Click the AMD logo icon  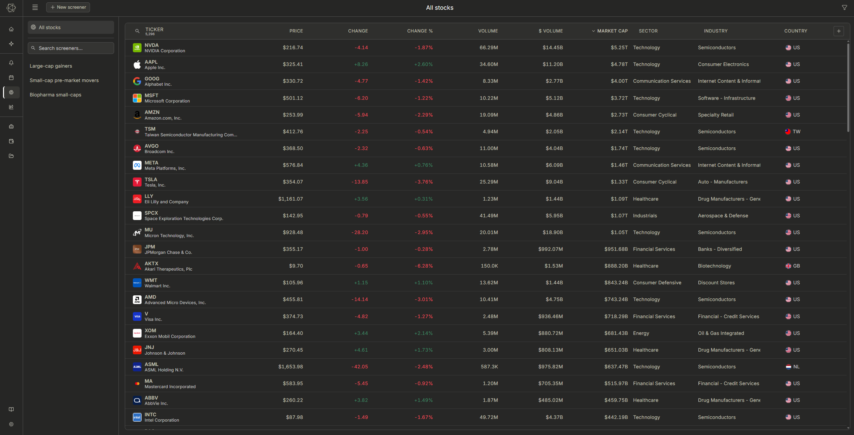tap(137, 300)
